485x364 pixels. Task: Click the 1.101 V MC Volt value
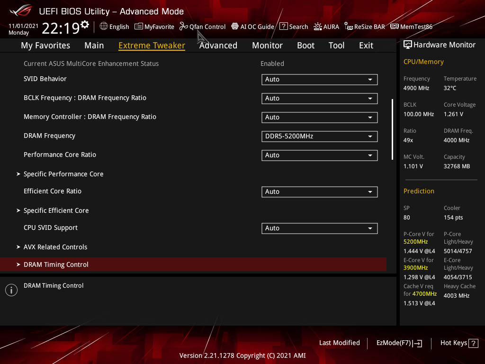(x=413, y=166)
